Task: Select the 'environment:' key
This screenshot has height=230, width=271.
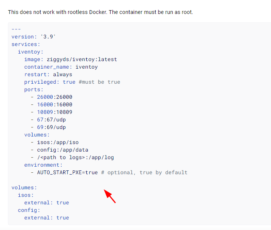Action: [x=44, y=165]
